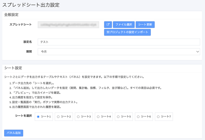205x140 pixels.
Task: Click the パネル追加 button
Action: [14, 133]
